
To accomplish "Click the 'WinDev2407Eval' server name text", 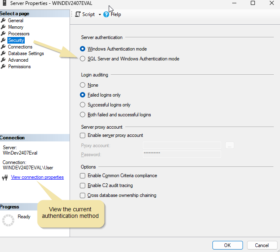I will click(x=20, y=153).
